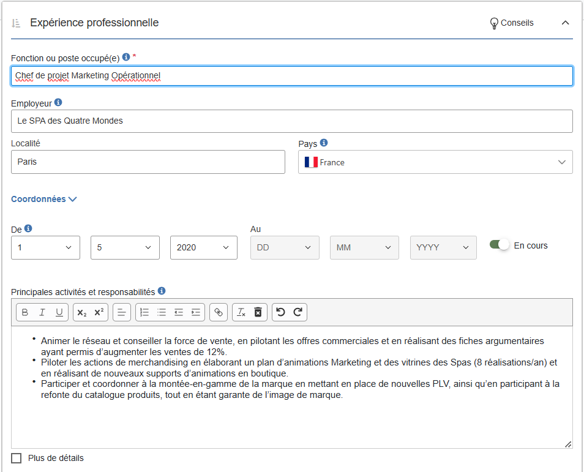Click into the Fonction ou poste field
Viewport: 584px width, 472px height.
pos(291,76)
